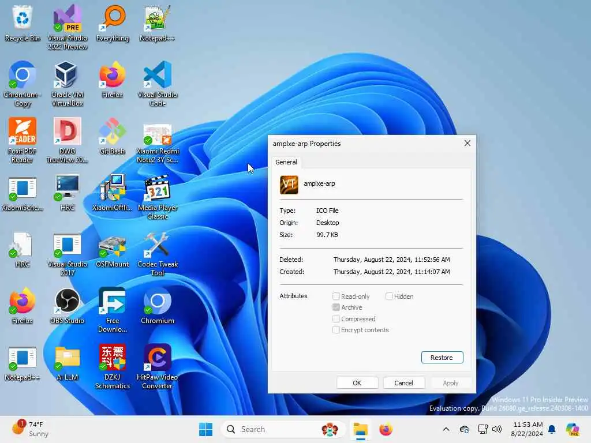Open the network icon in system tray

click(x=483, y=429)
